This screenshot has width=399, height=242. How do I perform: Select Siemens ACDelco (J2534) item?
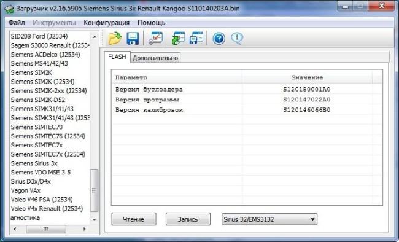click(x=45, y=55)
